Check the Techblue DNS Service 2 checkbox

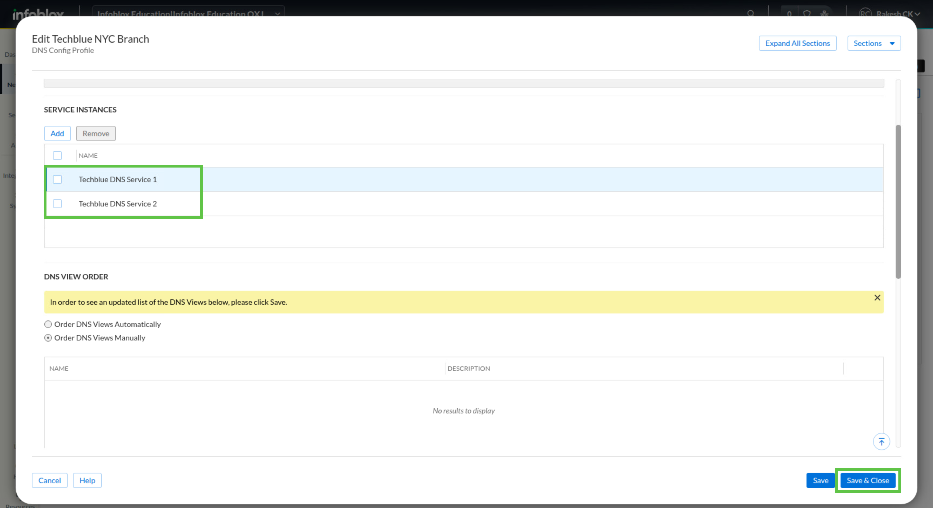click(57, 203)
